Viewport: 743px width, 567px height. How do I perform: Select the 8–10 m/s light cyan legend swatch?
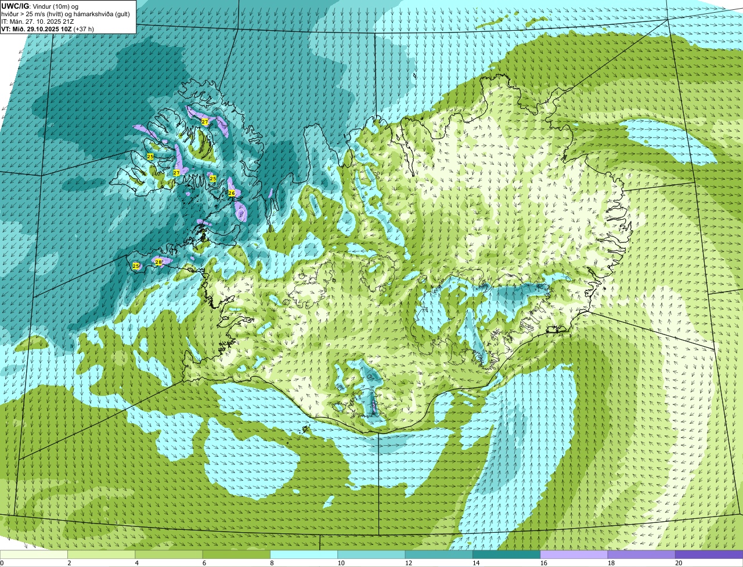click(304, 554)
